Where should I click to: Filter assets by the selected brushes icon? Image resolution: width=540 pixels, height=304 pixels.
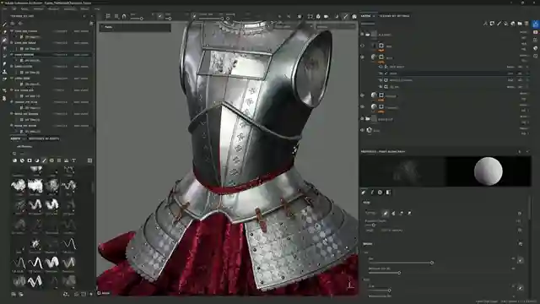click(44, 160)
